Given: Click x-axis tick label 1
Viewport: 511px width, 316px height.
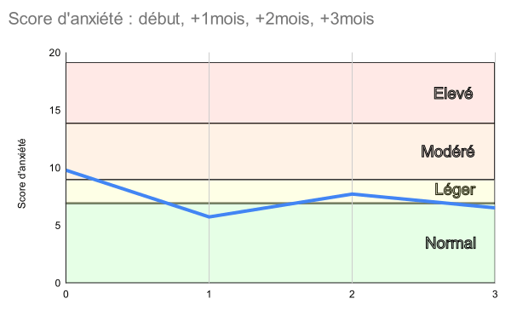Looking at the screenshot, I should [x=209, y=295].
